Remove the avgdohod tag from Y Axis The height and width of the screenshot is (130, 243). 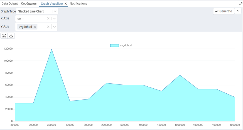35,27
